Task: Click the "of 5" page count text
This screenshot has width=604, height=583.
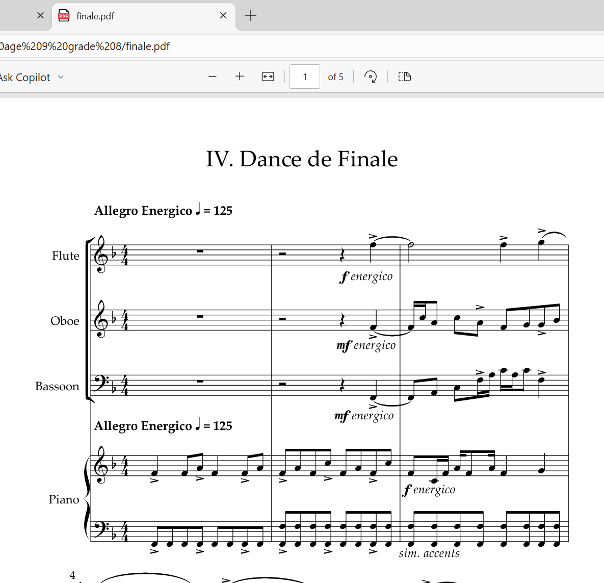Action: click(335, 77)
